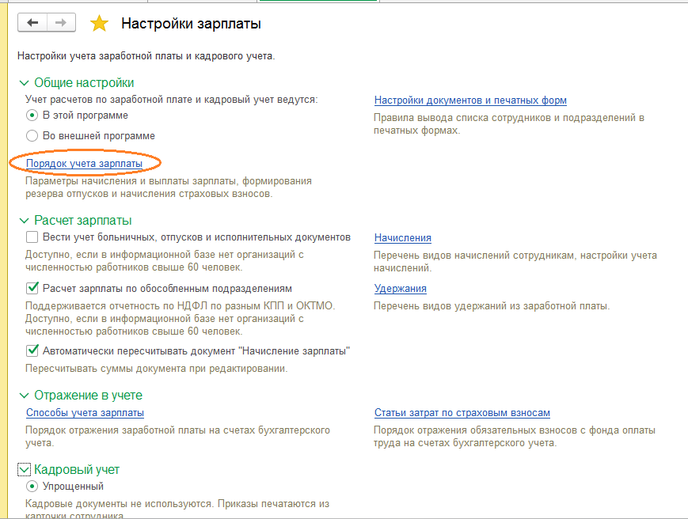This screenshot has width=688, height=519.
Task: Click the right-side scrollbar
Action: tap(682, 259)
